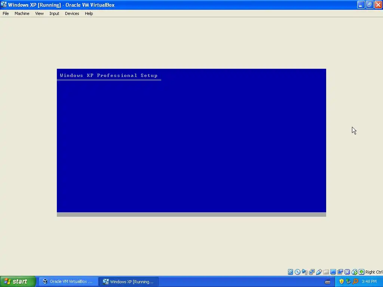Click the CPU virtualization (V) status icon
Image resolution: width=383 pixels, height=287 pixels.
pyautogui.click(x=347, y=272)
